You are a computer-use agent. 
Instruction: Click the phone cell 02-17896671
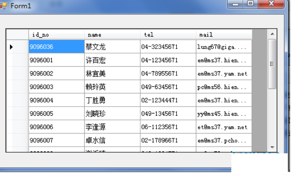click(168, 141)
